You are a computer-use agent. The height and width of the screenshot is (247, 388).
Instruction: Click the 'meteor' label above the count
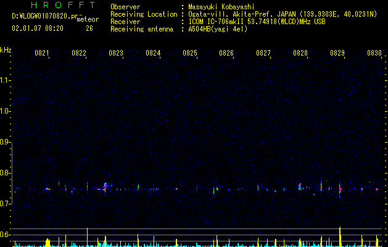[x=88, y=19]
